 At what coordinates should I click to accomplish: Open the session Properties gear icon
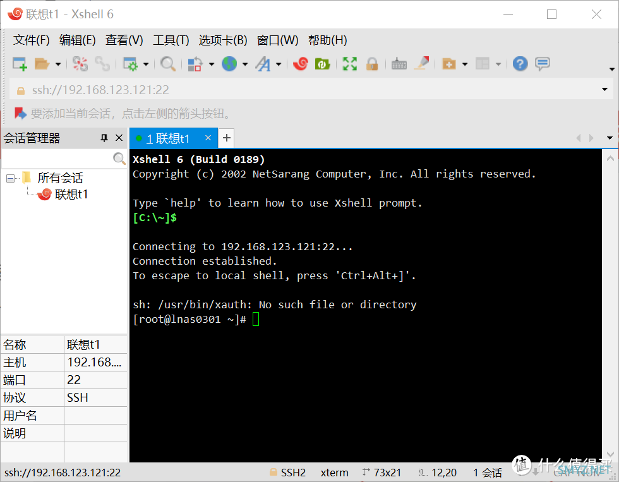(130, 64)
